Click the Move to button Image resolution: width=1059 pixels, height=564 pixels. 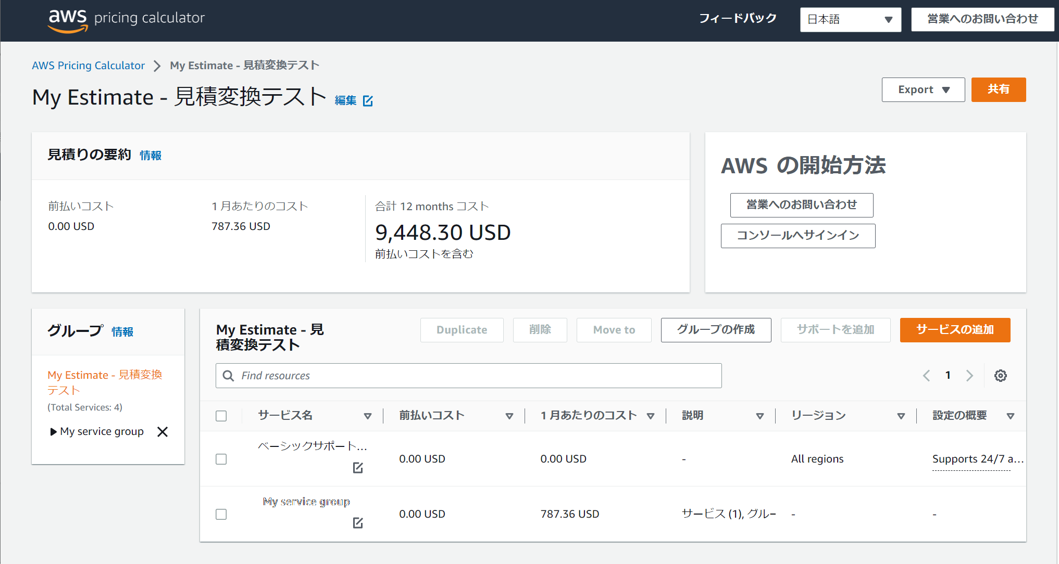[614, 330]
